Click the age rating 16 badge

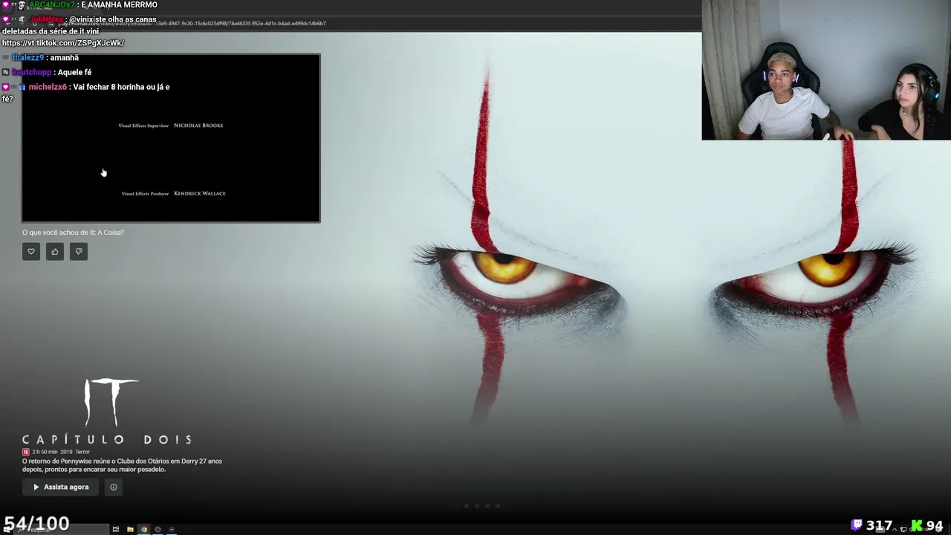click(x=25, y=452)
